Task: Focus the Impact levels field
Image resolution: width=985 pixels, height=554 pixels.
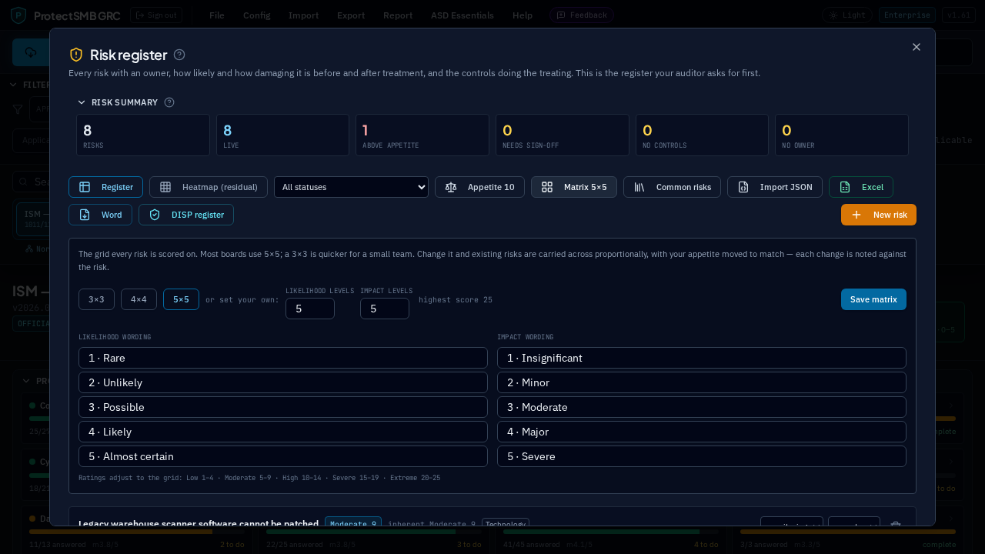Action: point(385,309)
